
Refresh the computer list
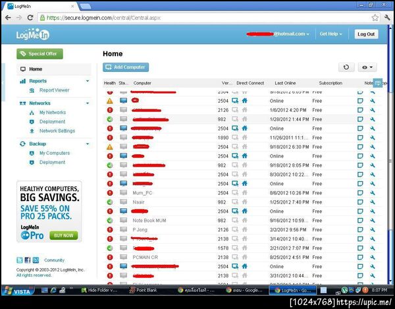[x=346, y=67]
